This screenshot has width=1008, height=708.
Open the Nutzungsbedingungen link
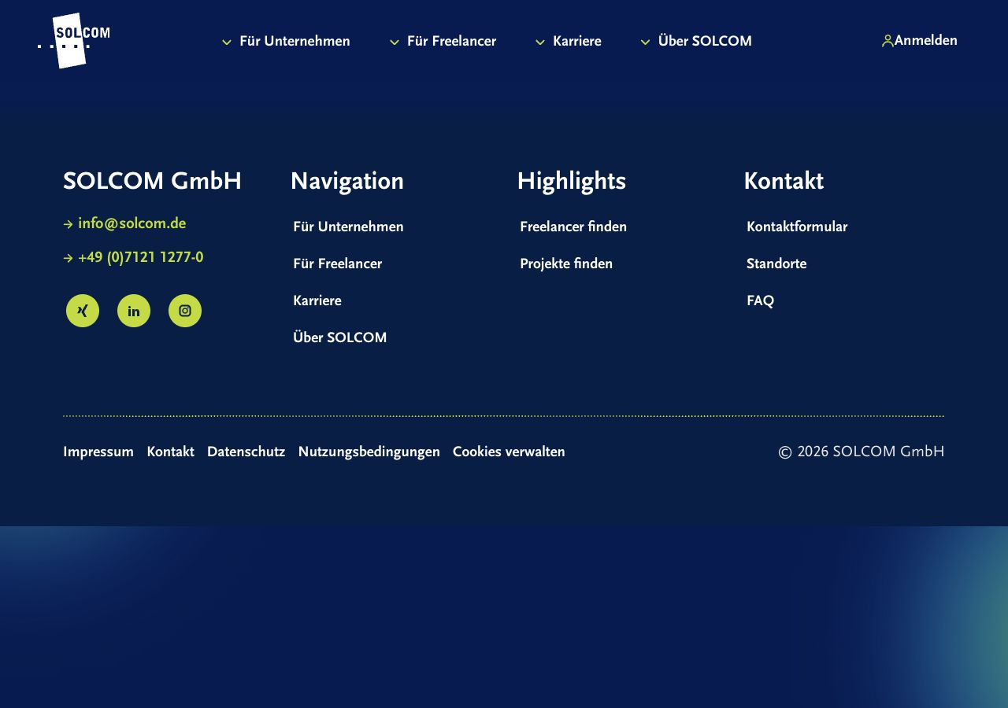(369, 452)
